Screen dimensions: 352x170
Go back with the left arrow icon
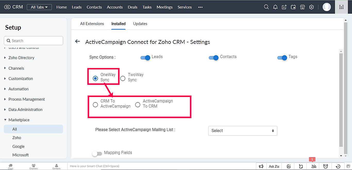[x=77, y=41]
